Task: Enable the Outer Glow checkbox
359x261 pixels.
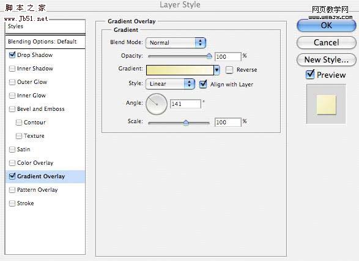Action: coord(12,82)
